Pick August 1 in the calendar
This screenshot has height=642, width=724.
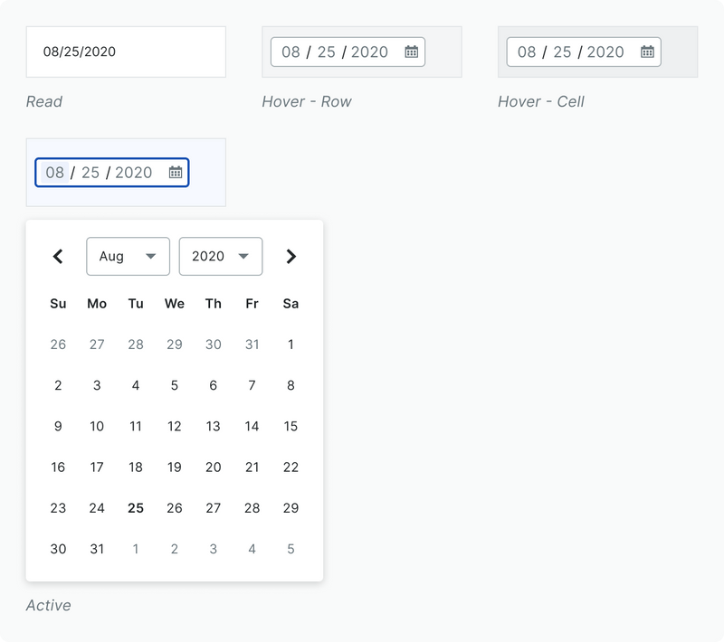click(291, 345)
